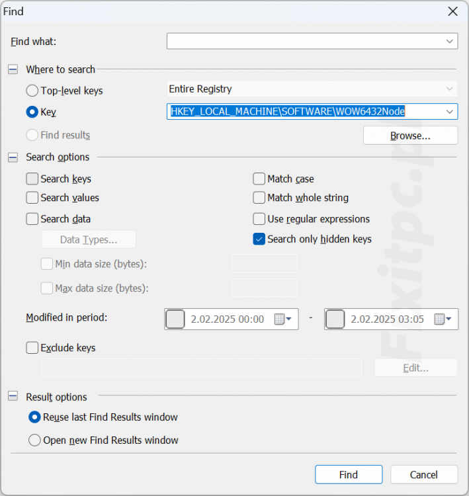Enable the Search keys checkbox
The image size is (469, 496).
[x=32, y=179]
